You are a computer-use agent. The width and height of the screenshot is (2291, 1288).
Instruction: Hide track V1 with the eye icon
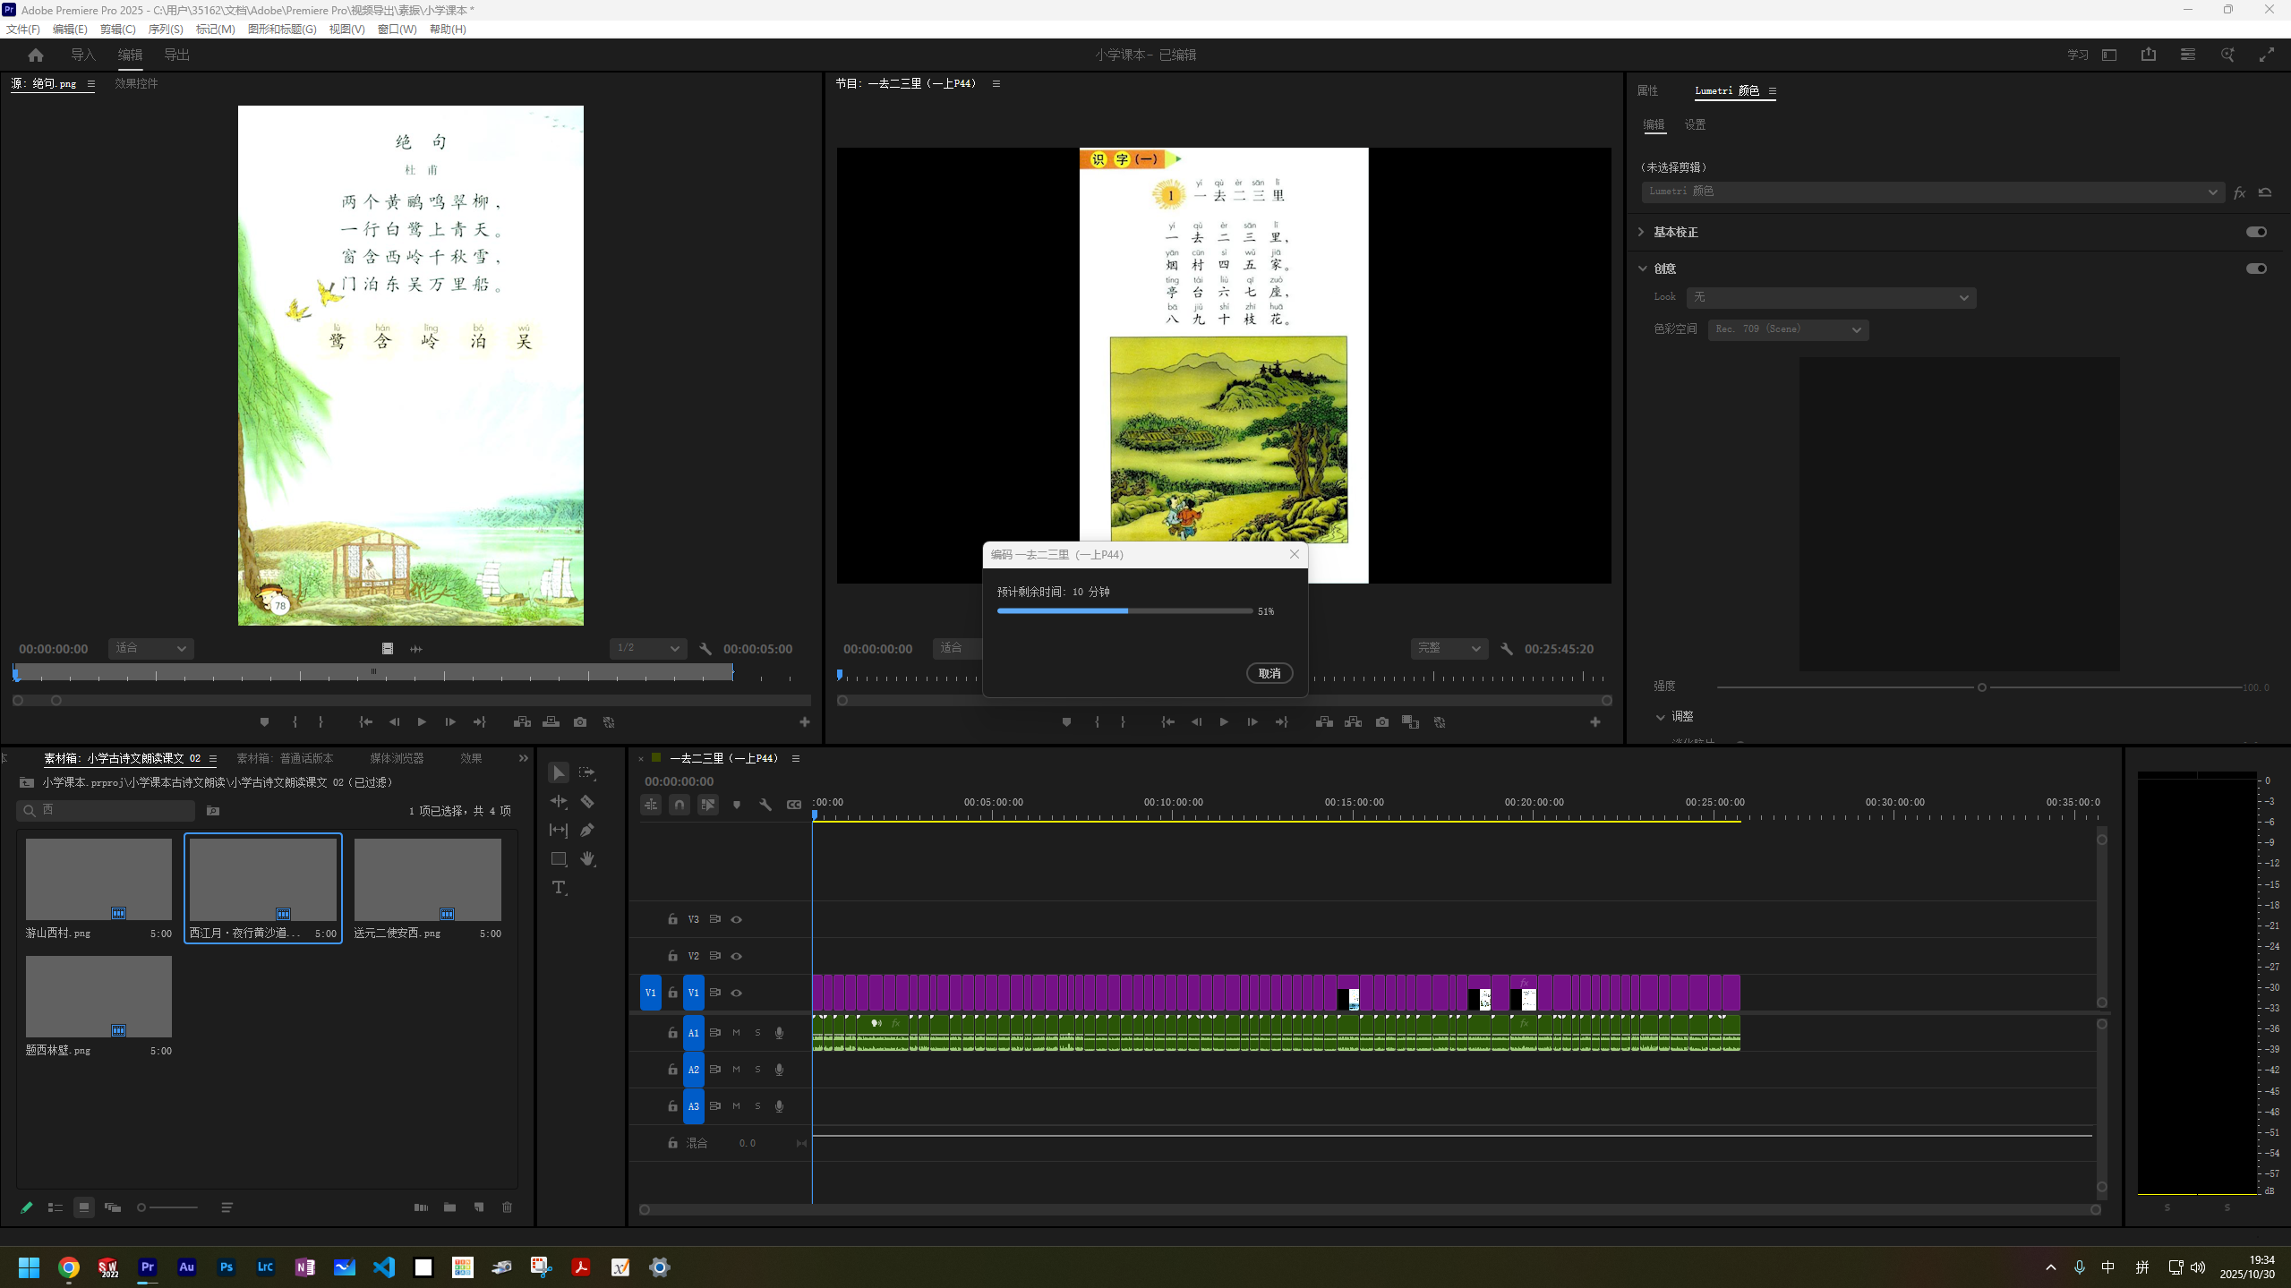[x=736, y=993]
